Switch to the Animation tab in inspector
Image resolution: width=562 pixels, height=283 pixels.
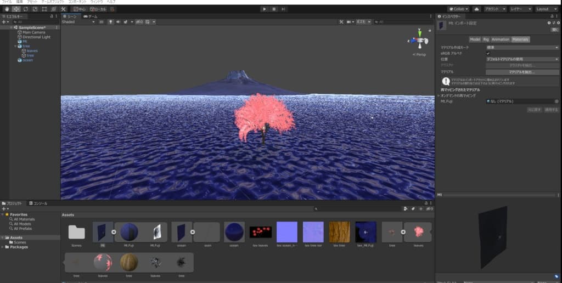pos(500,39)
